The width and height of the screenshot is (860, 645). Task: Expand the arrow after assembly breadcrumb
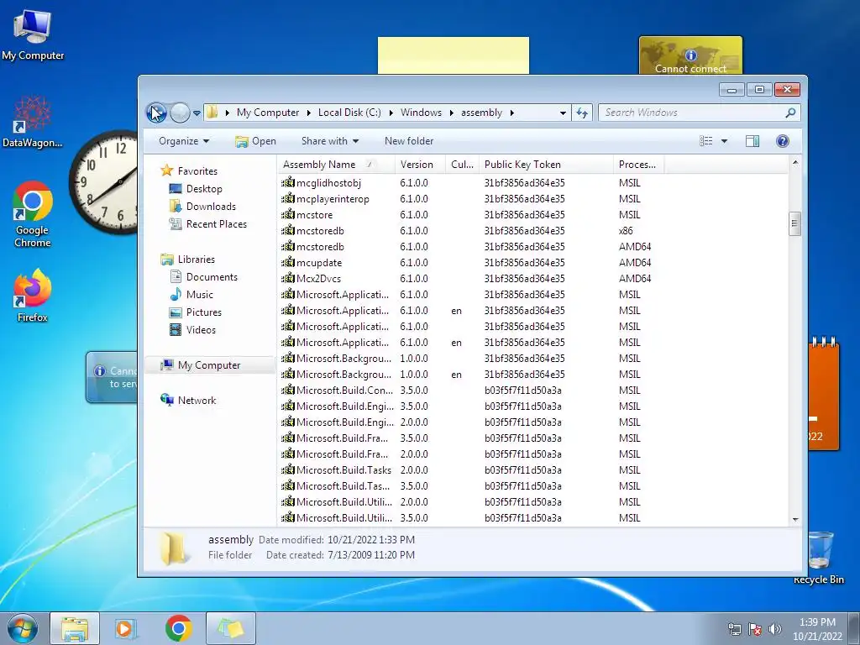click(x=511, y=113)
